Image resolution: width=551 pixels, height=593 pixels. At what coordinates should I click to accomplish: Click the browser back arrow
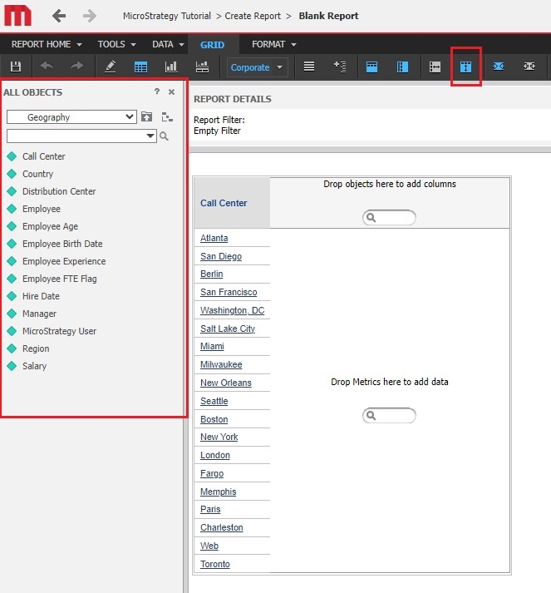coord(59,16)
